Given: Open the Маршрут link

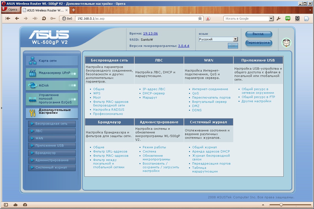Looking at the screenshot, I should tap(150, 97).
